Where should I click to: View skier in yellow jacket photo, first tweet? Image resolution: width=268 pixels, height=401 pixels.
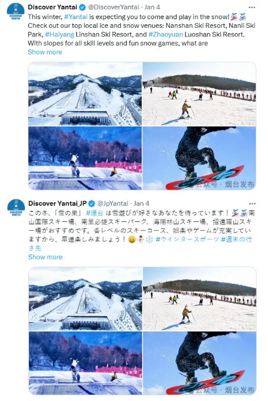pyautogui.click(x=199, y=94)
